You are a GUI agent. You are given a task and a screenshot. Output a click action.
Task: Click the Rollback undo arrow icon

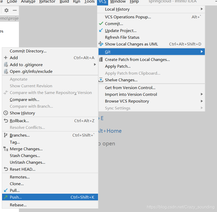(x=6, y=121)
